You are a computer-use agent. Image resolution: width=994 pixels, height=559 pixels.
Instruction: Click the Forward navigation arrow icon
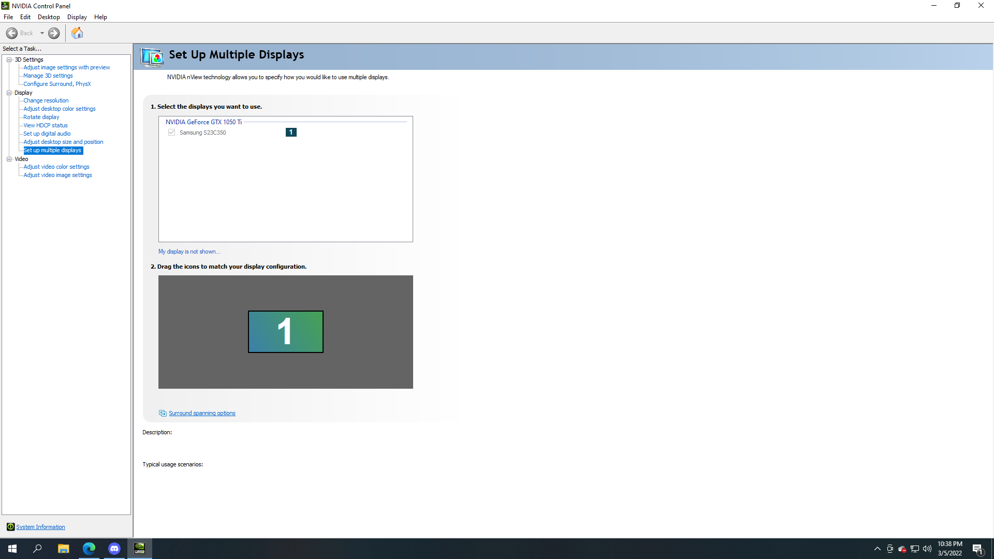coord(54,33)
